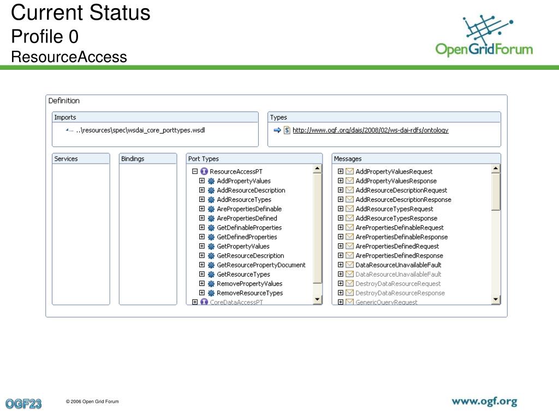Screen dimensions: 559x419
Task: Expand the AddResourceTypesResponse message node
Action: (x=341, y=218)
